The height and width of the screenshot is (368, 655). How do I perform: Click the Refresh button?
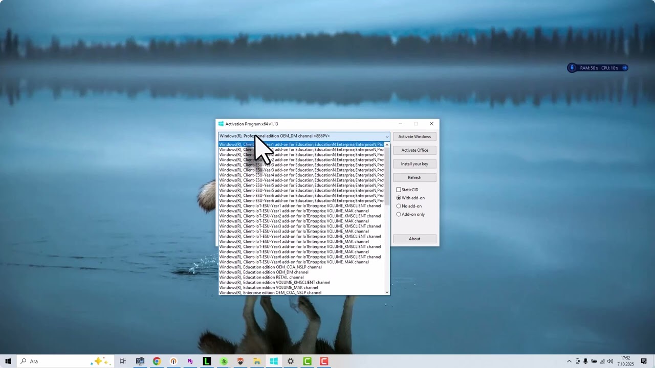pyautogui.click(x=414, y=177)
